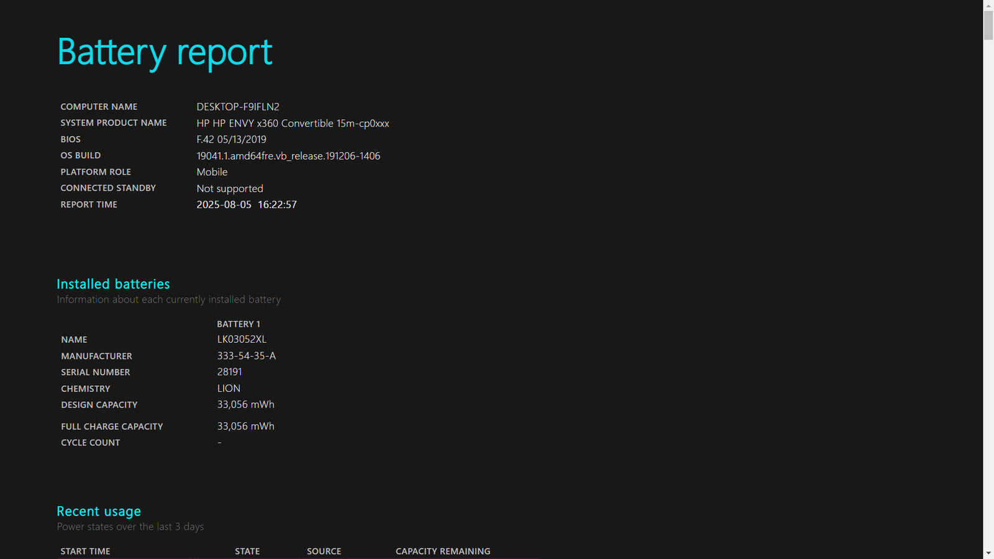Click the MANUFACTURER label
This screenshot has height=559, width=994.
(96, 356)
